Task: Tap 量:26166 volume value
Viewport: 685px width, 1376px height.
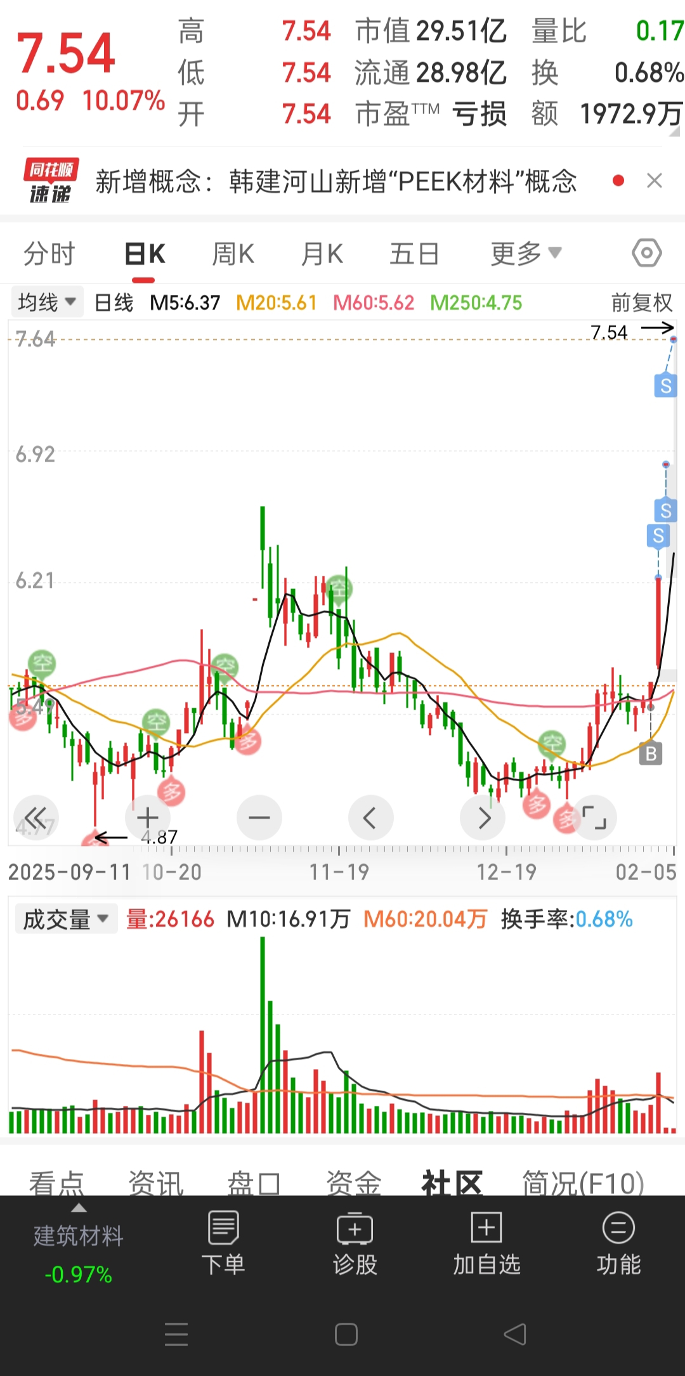Action: point(170,919)
